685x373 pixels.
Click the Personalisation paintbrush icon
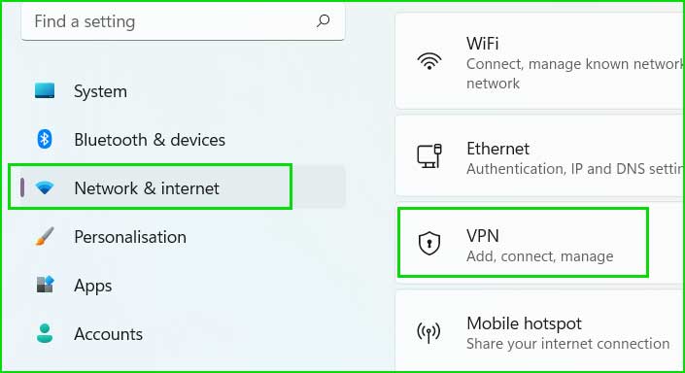pyautogui.click(x=45, y=236)
